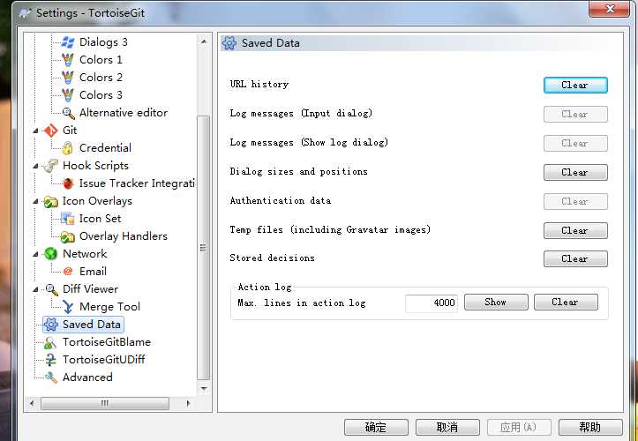Click the Issue Tracker bug icon

[x=68, y=183]
